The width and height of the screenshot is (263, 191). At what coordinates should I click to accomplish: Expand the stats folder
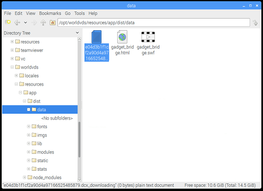(29, 169)
